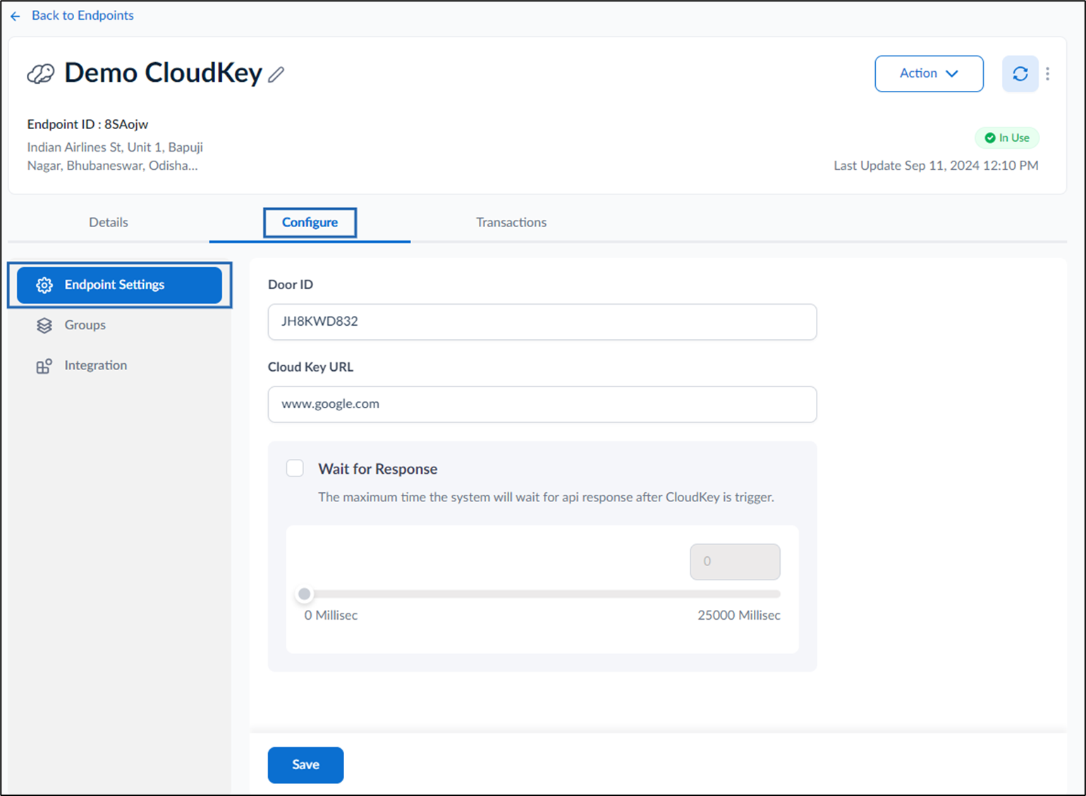This screenshot has width=1086, height=796.
Task: Follow the Back to Endpoints link
Action: pyautogui.click(x=83, y=16)
